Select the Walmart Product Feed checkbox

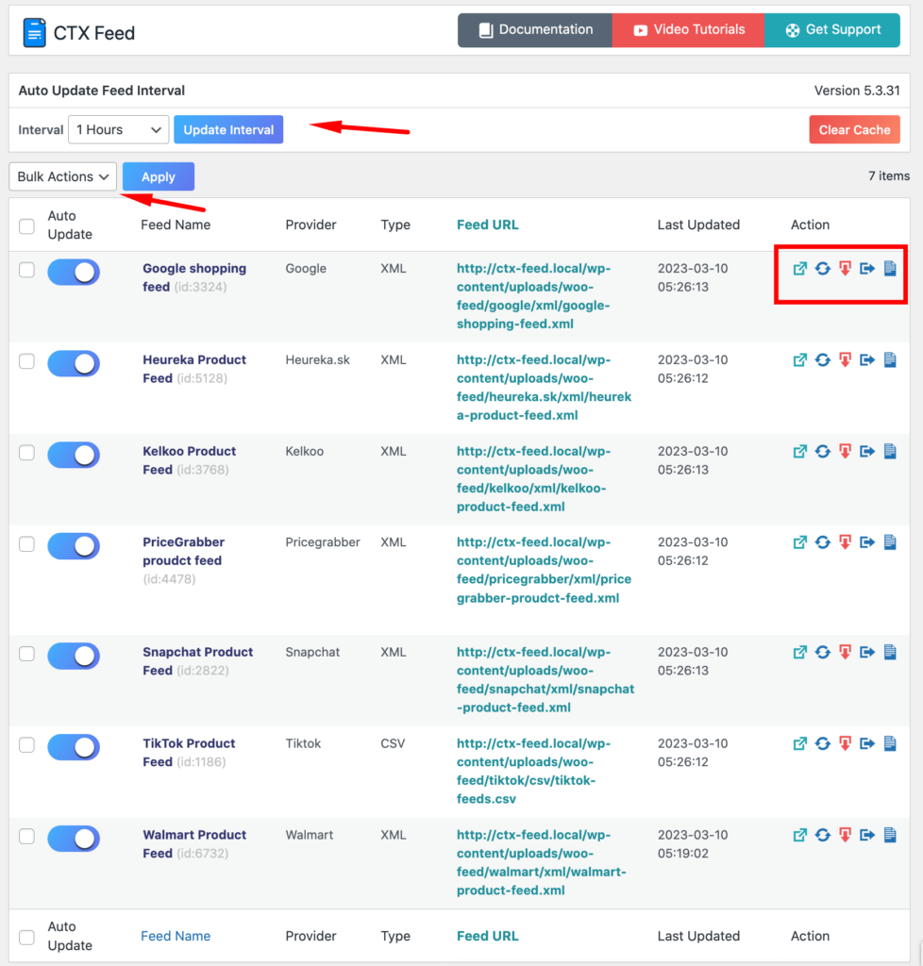click(26, 836)
